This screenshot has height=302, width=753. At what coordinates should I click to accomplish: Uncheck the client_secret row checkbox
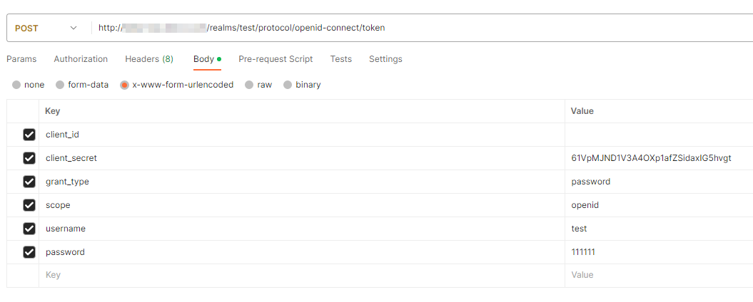coord(29,158)
